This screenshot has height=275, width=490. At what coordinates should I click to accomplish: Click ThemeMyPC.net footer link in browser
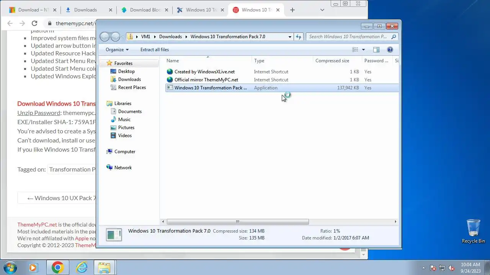[37, 225]
